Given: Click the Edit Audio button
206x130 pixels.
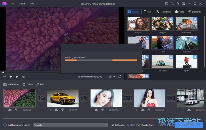Looking at the screenshot, I should [118, 125].
